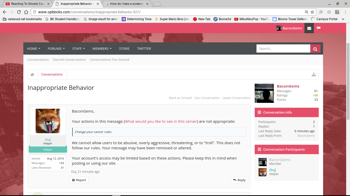Open Ouj username under fox avatar
The height and width of the screenshot is (196, 350).
point(48,140)
